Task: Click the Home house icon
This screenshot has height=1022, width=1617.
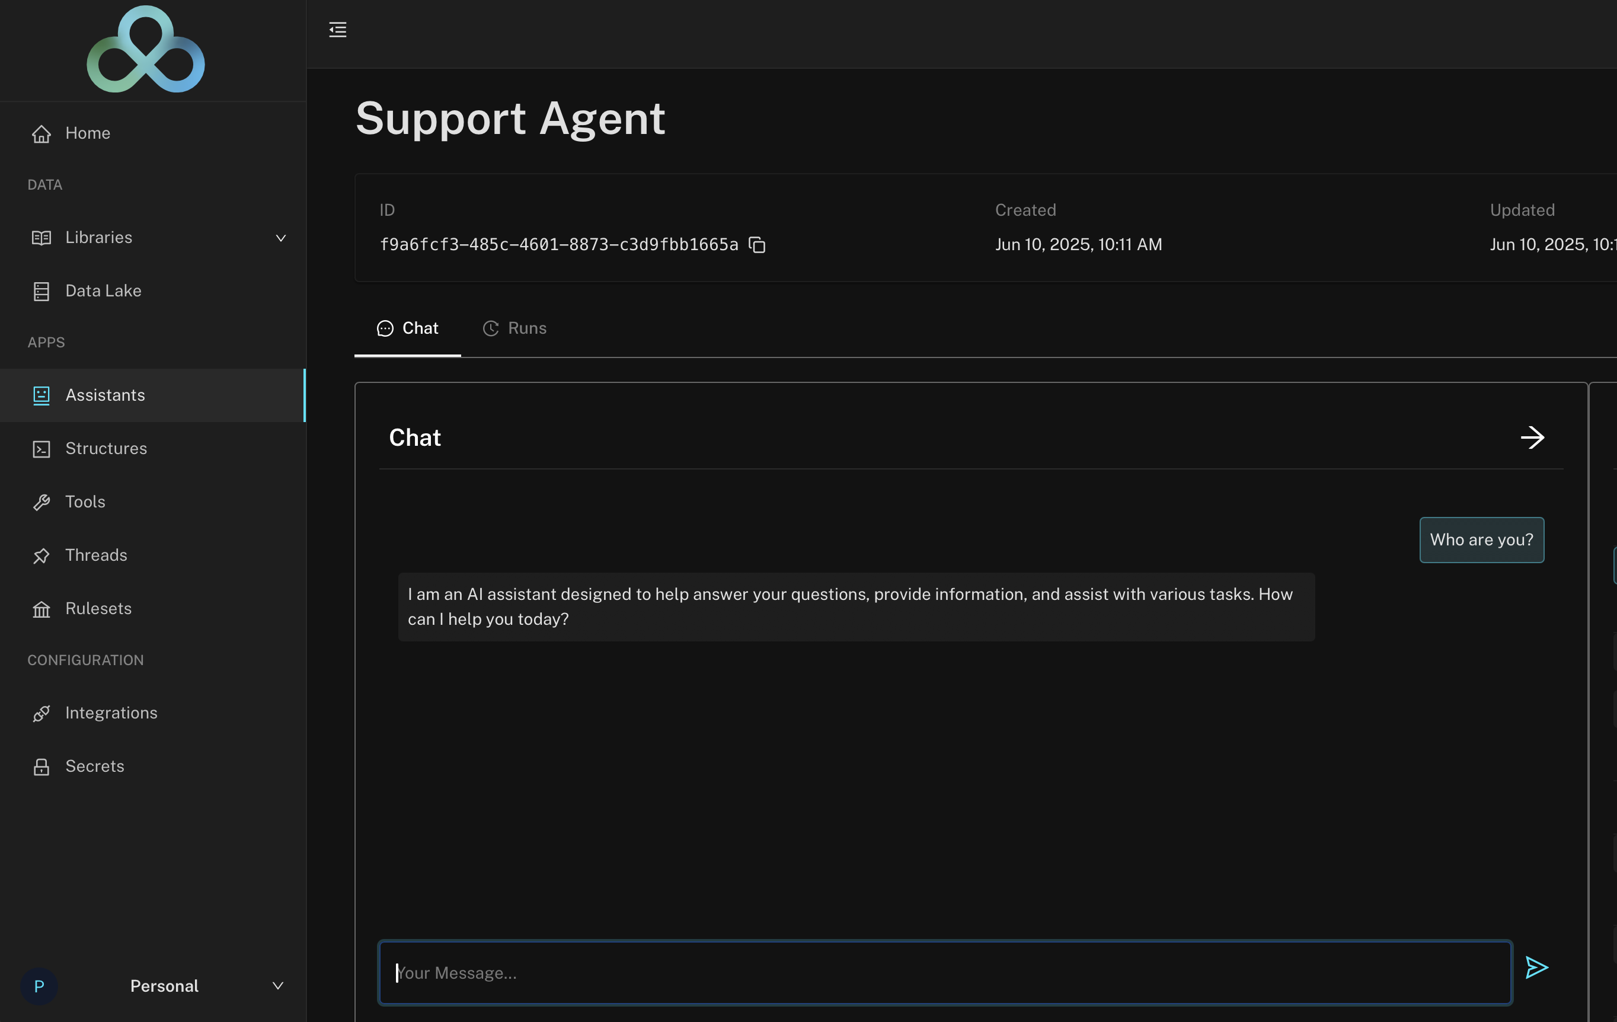Action: (x=41, y=133)
